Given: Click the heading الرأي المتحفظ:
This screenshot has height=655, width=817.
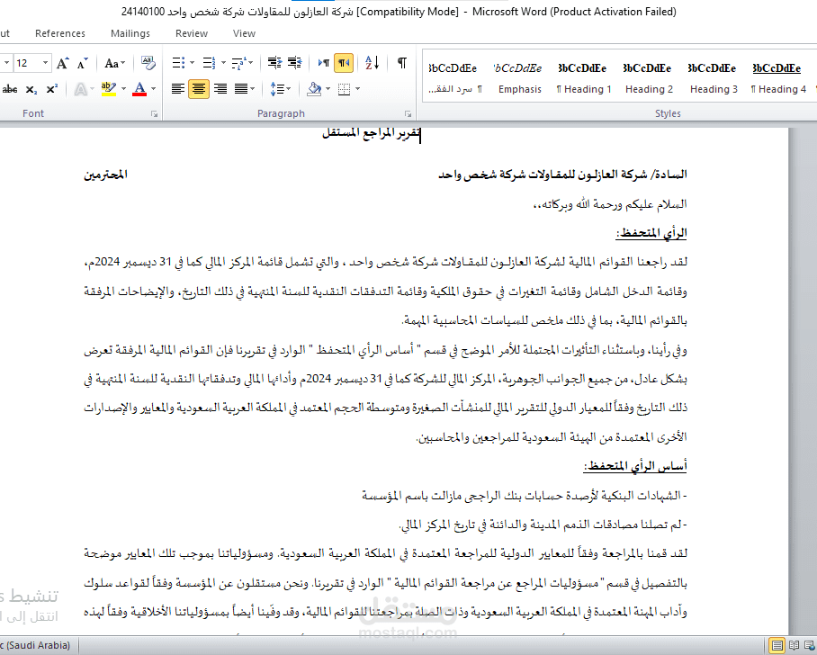Looking at the screenshot, I should (651, 233).
